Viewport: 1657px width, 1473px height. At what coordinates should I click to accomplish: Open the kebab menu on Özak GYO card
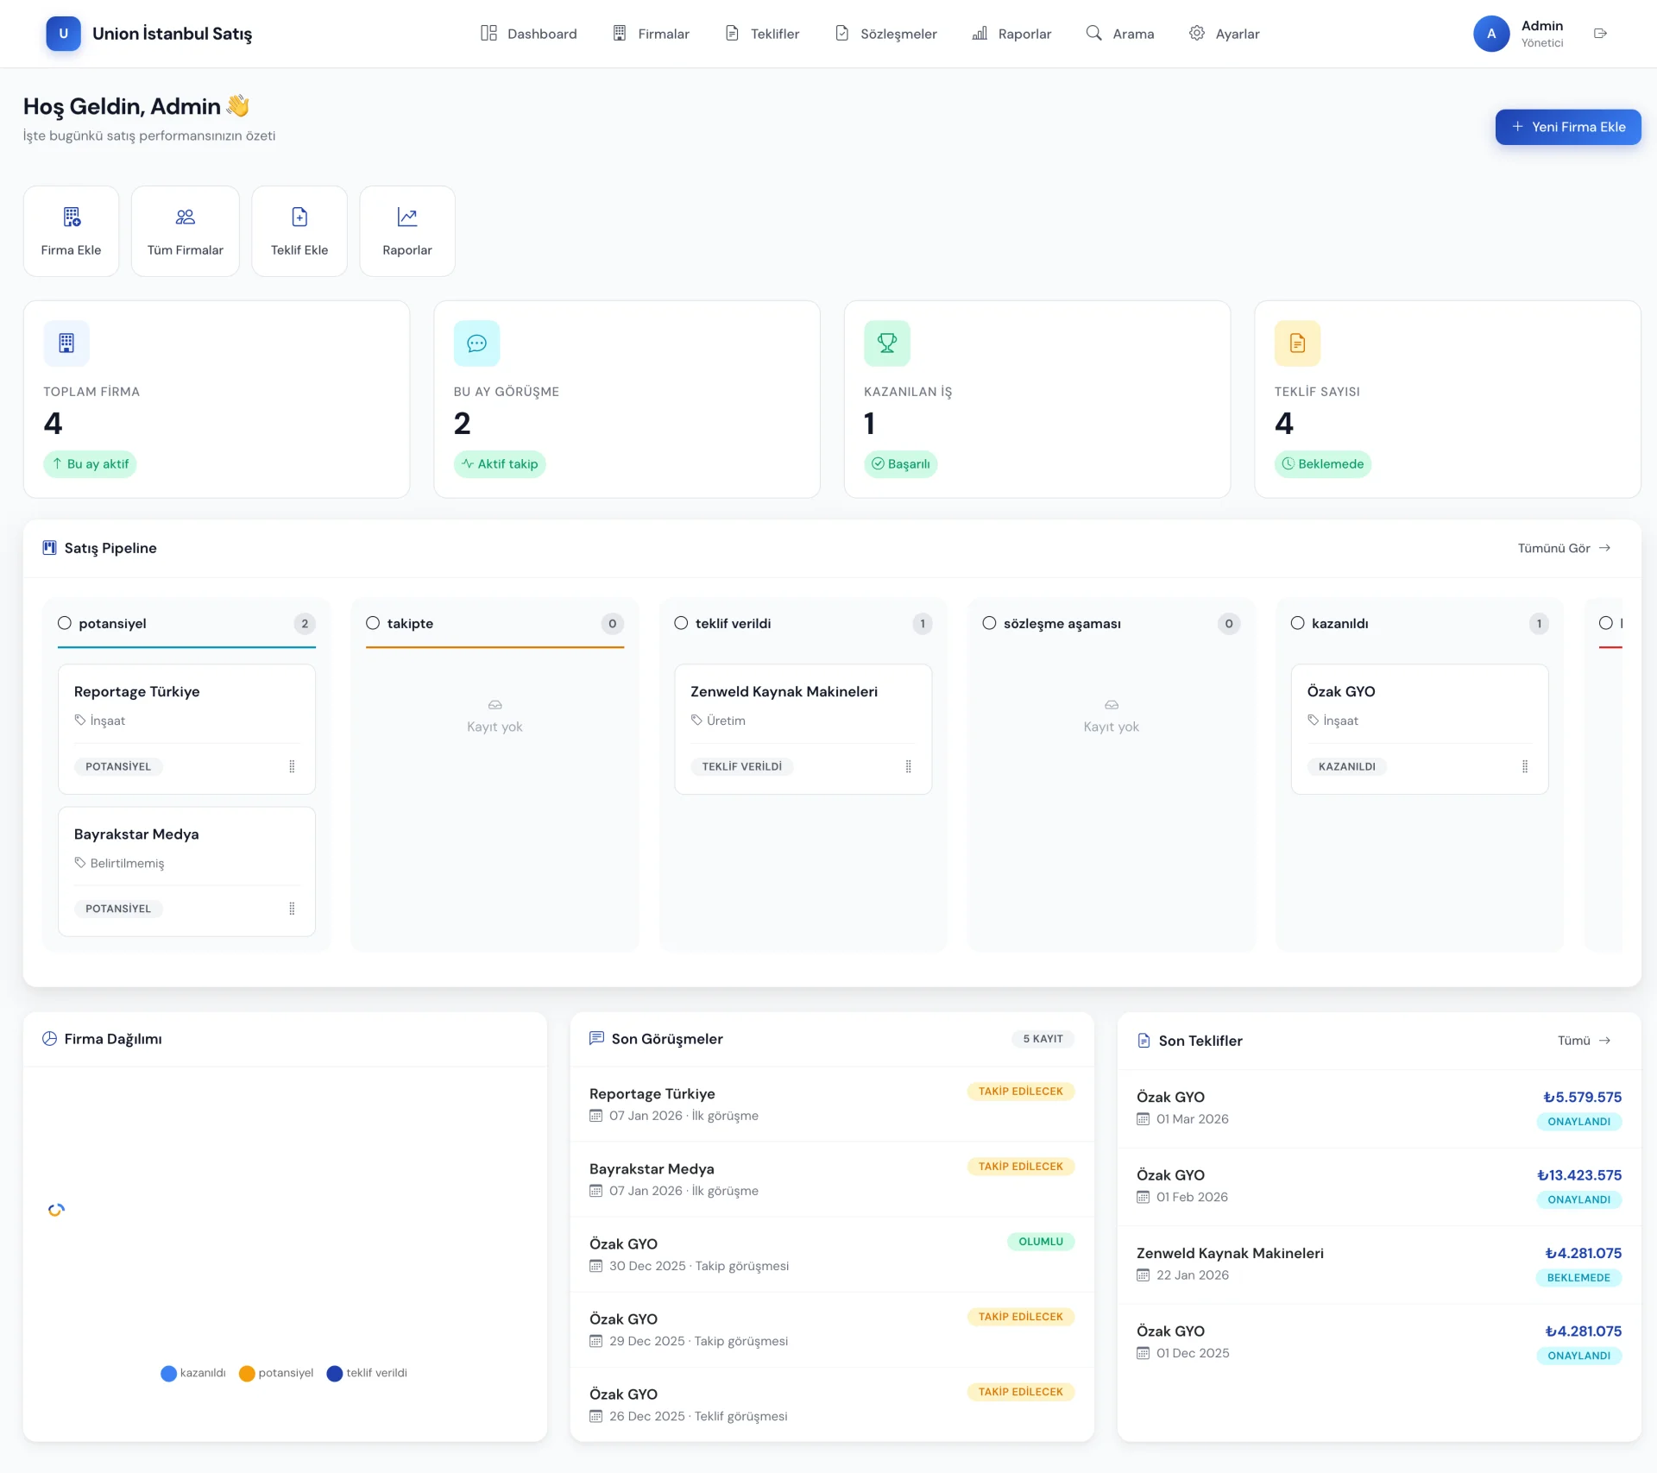[x=1524, y=766]
